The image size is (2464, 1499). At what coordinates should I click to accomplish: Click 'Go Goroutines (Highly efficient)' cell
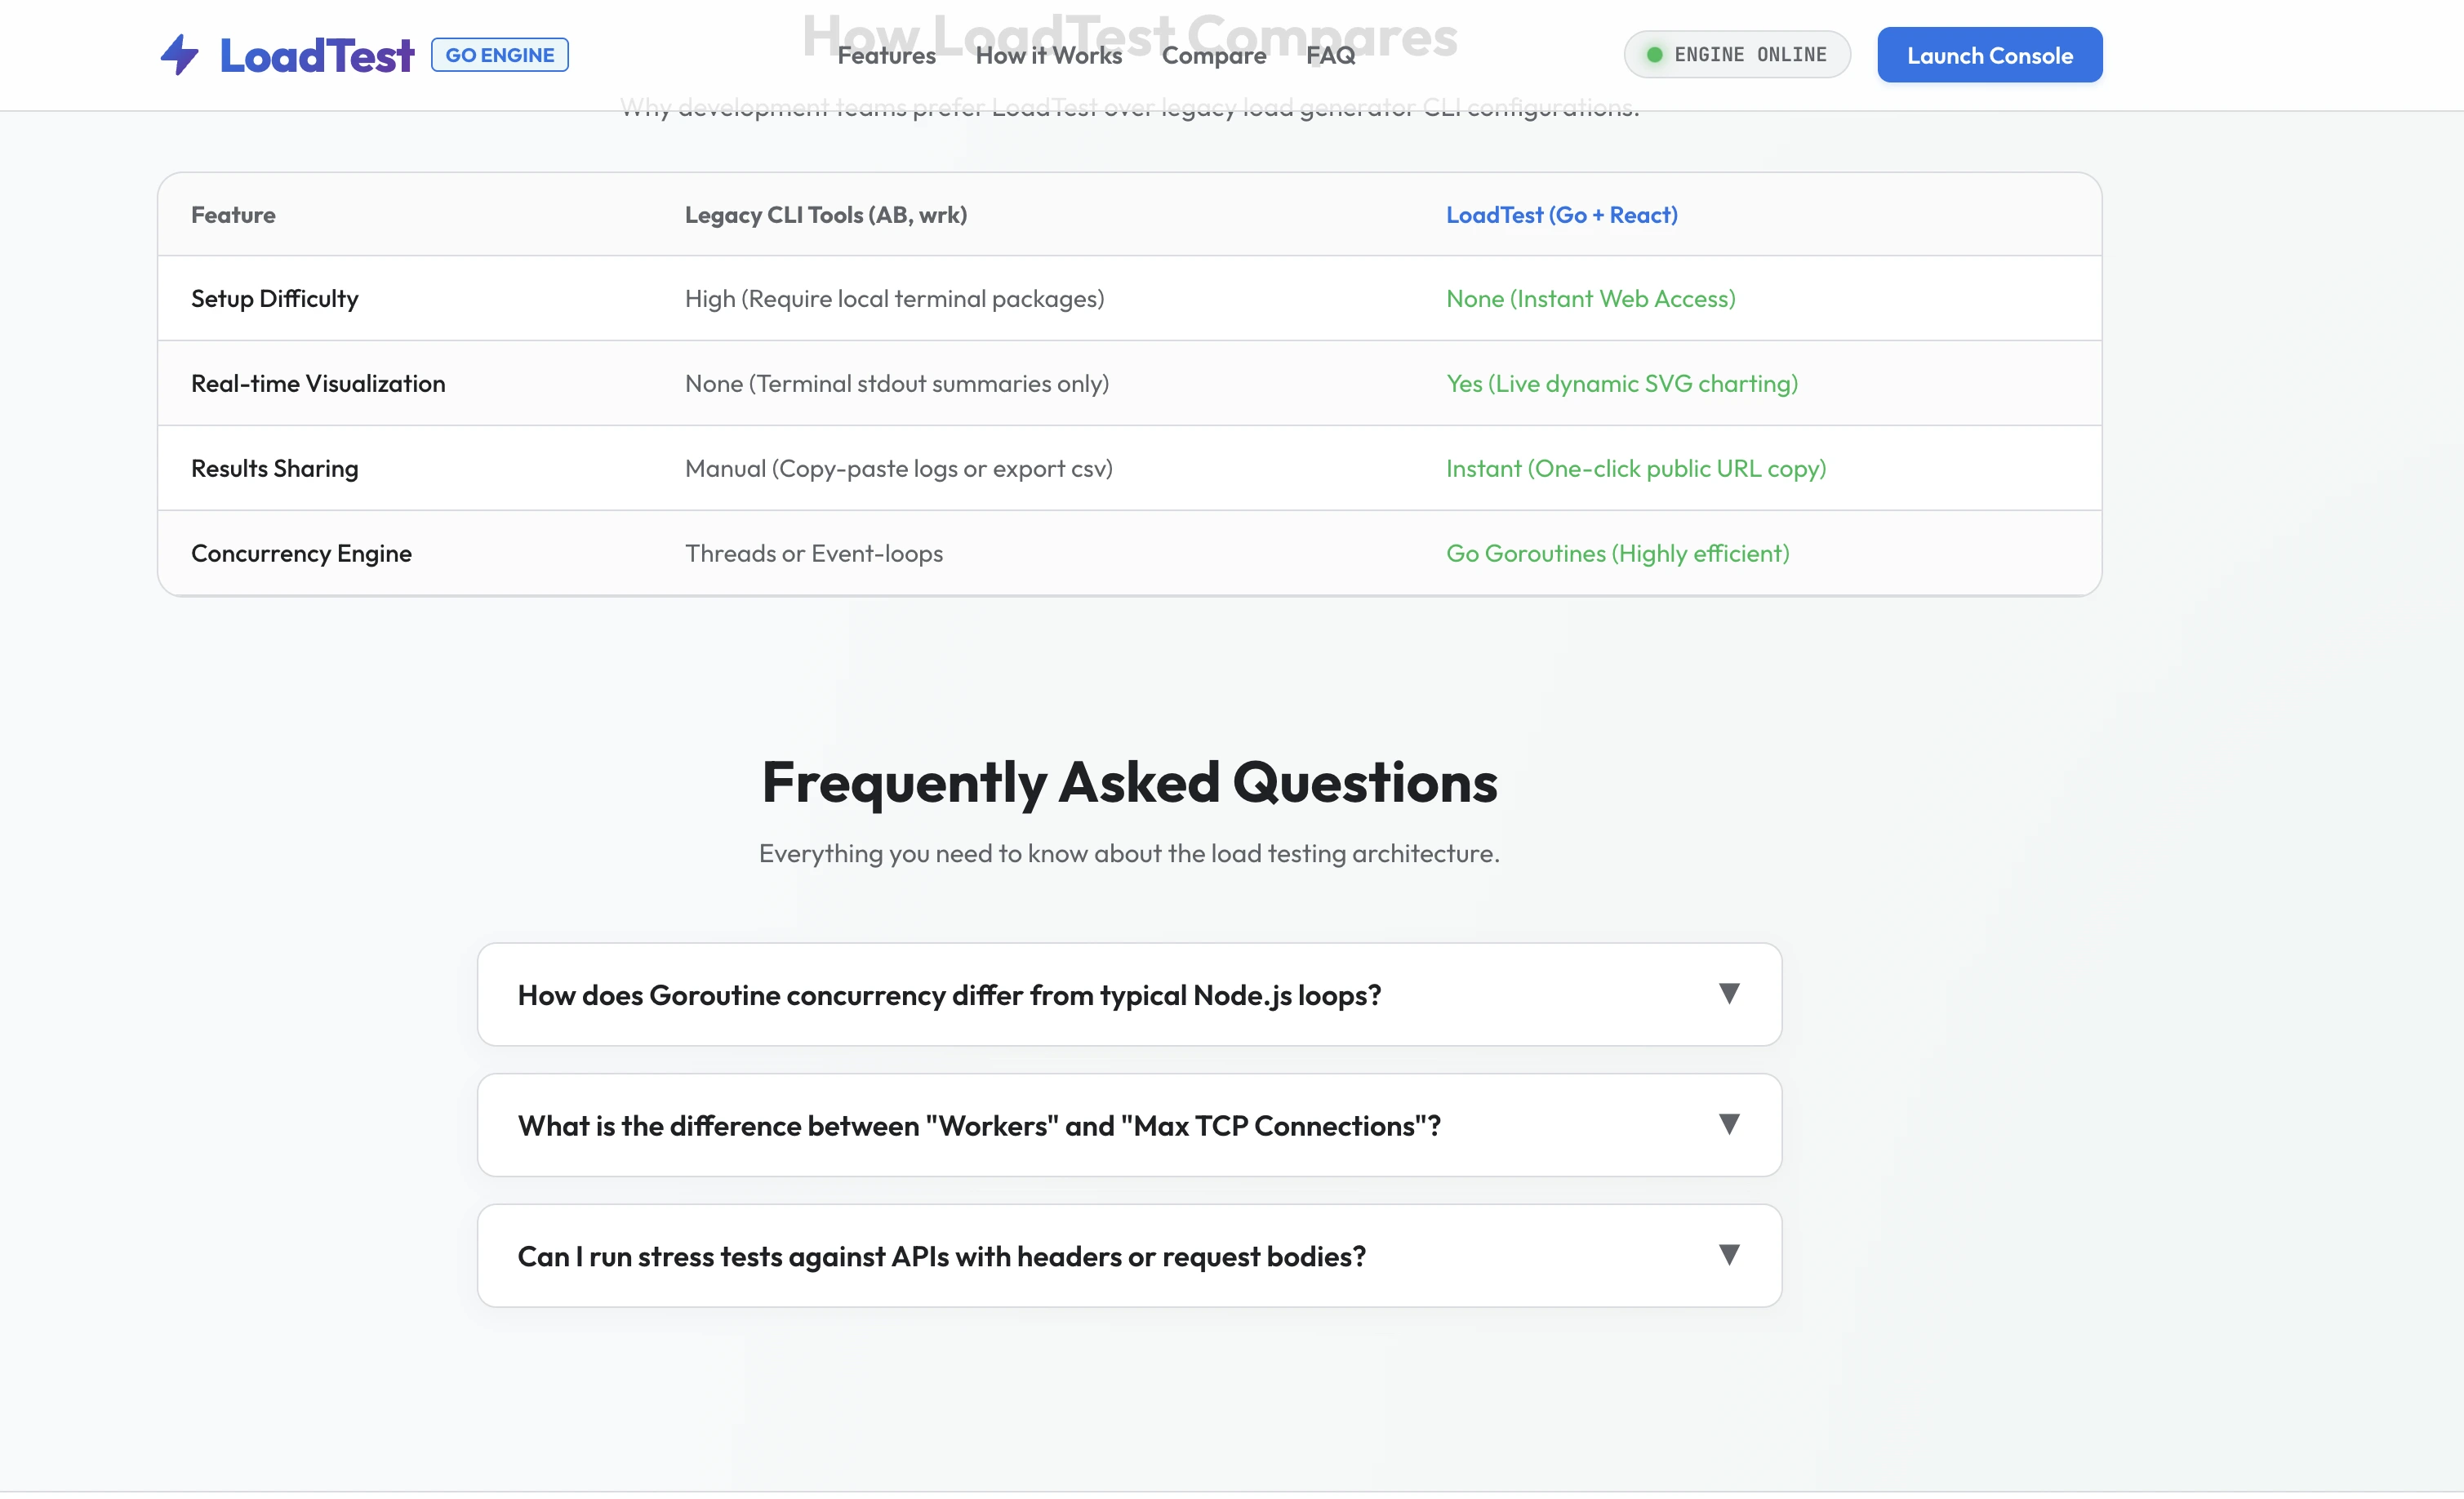click(x=1618, y=554)
